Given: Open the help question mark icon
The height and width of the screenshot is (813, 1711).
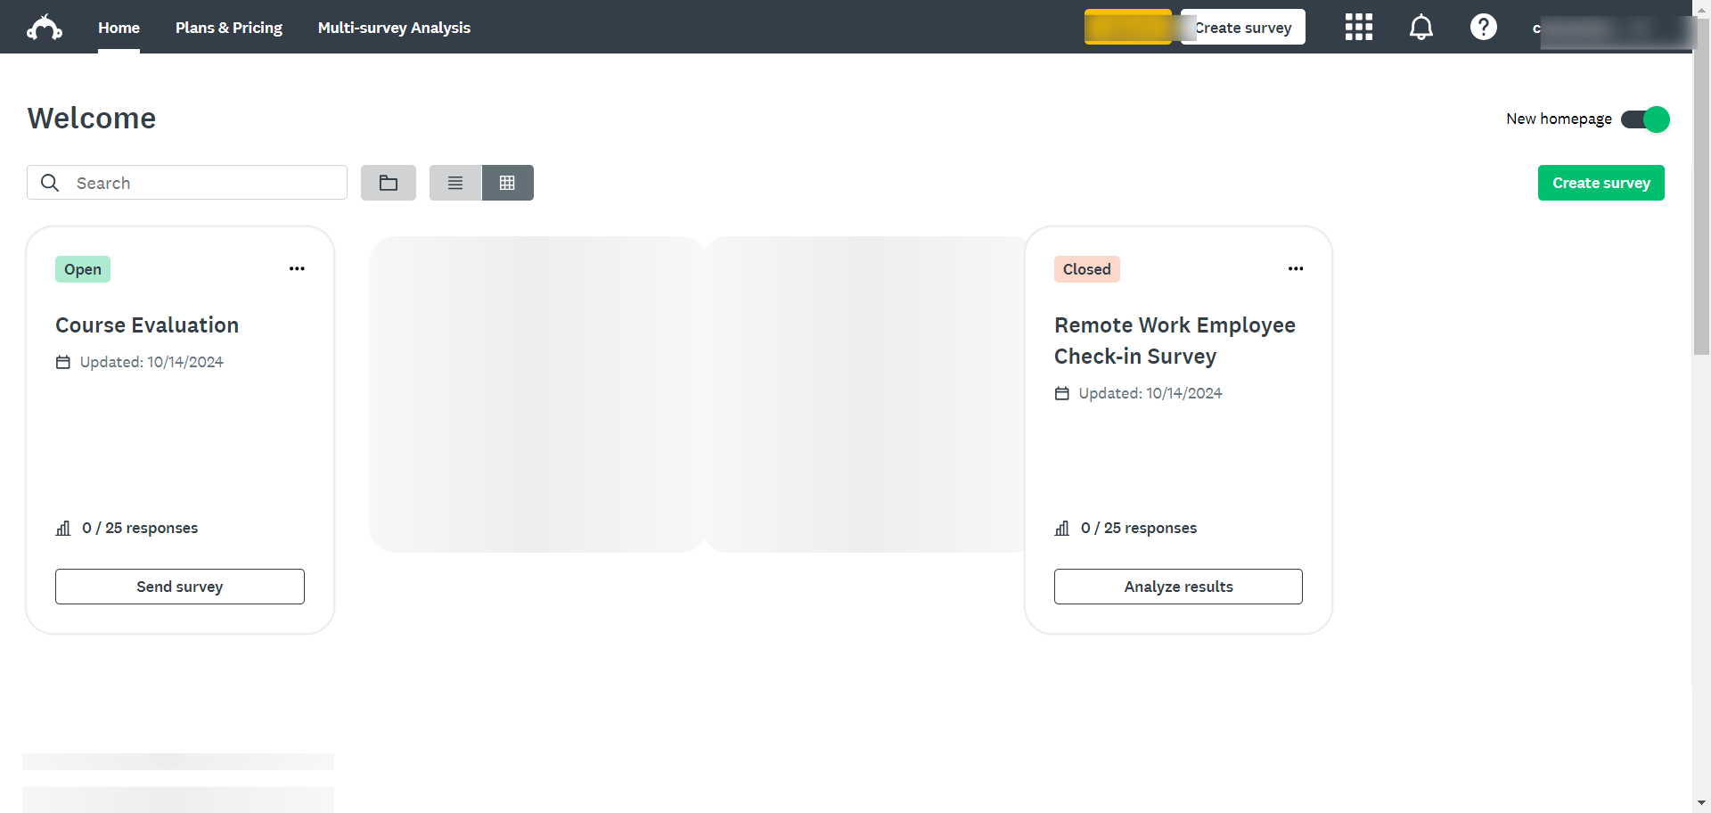Looking at the screenshot, I should 1483,27.
